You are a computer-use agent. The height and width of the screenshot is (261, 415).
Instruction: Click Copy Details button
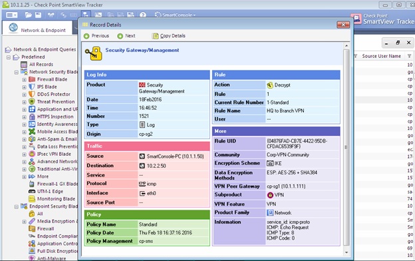[x=169, y=36]
